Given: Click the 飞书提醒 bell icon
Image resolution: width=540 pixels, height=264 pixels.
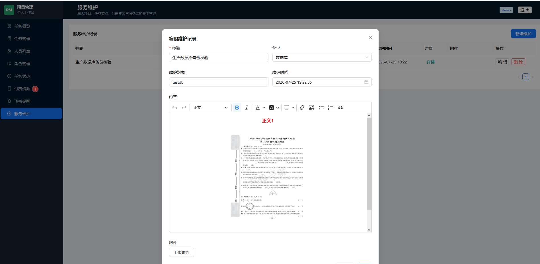Looking at the screenshot, I should pyautogui.click(x=9, y=101).
